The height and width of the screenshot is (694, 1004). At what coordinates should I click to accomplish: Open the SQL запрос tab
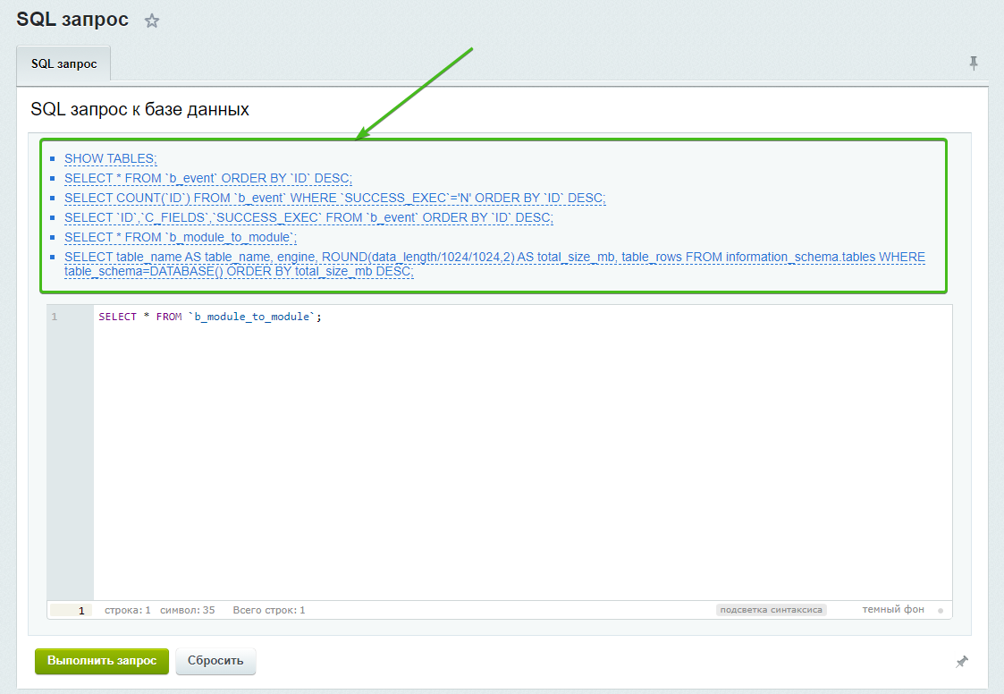(63, 63)
